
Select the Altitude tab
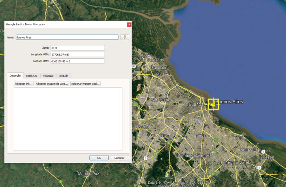64,75
